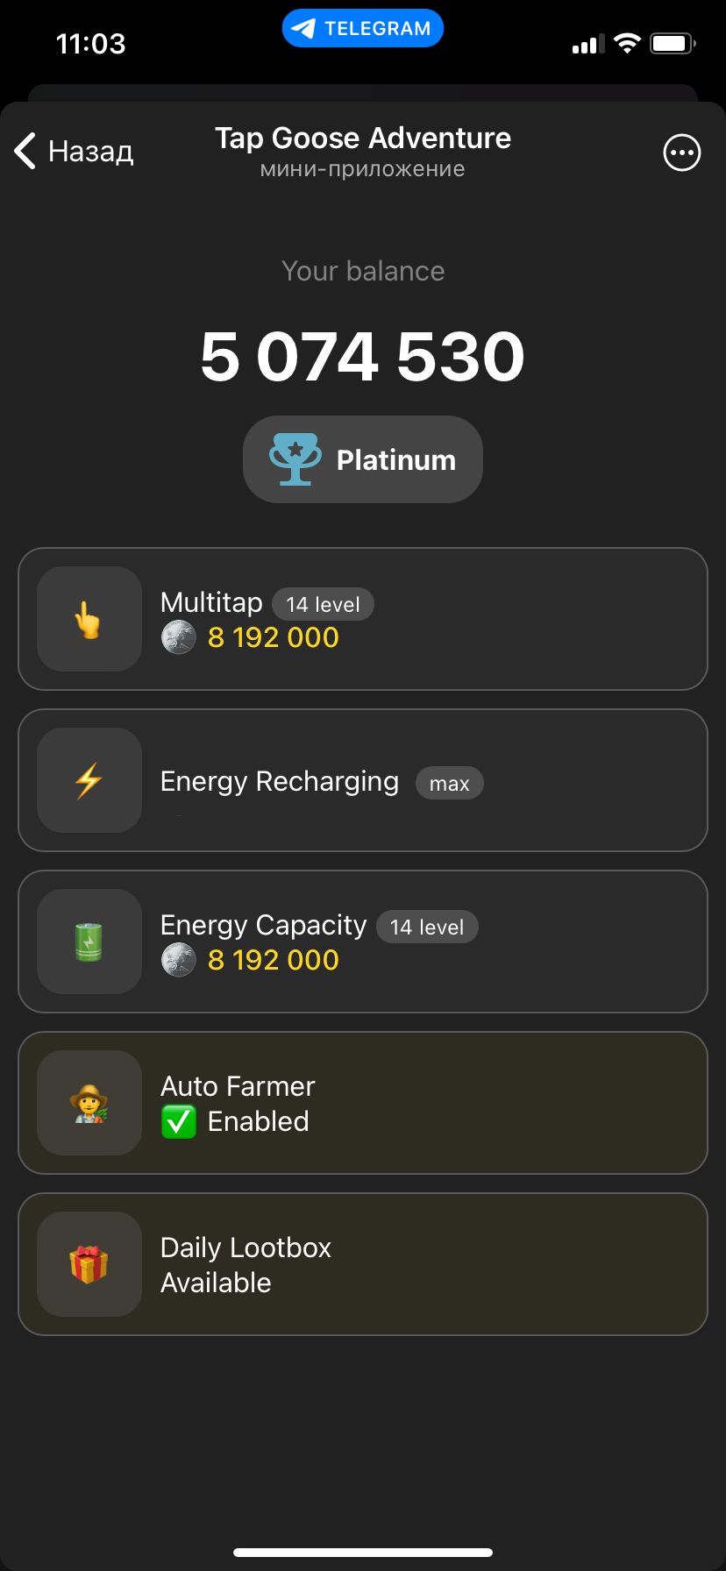The height and width of the screenshot is (1571, 726).
Task: Tap the Energy Capacity 8 192 000 price
Action: pos(273,960)
